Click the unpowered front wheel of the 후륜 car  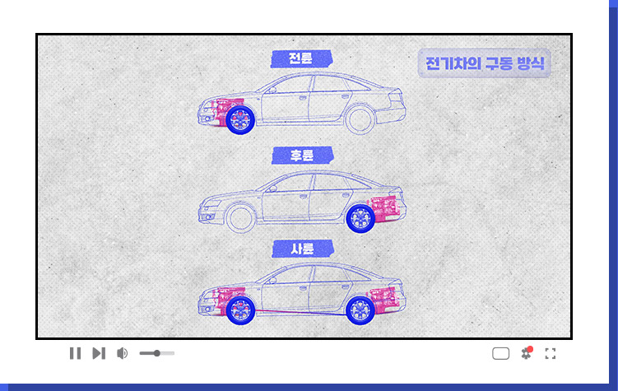point(239,217)
